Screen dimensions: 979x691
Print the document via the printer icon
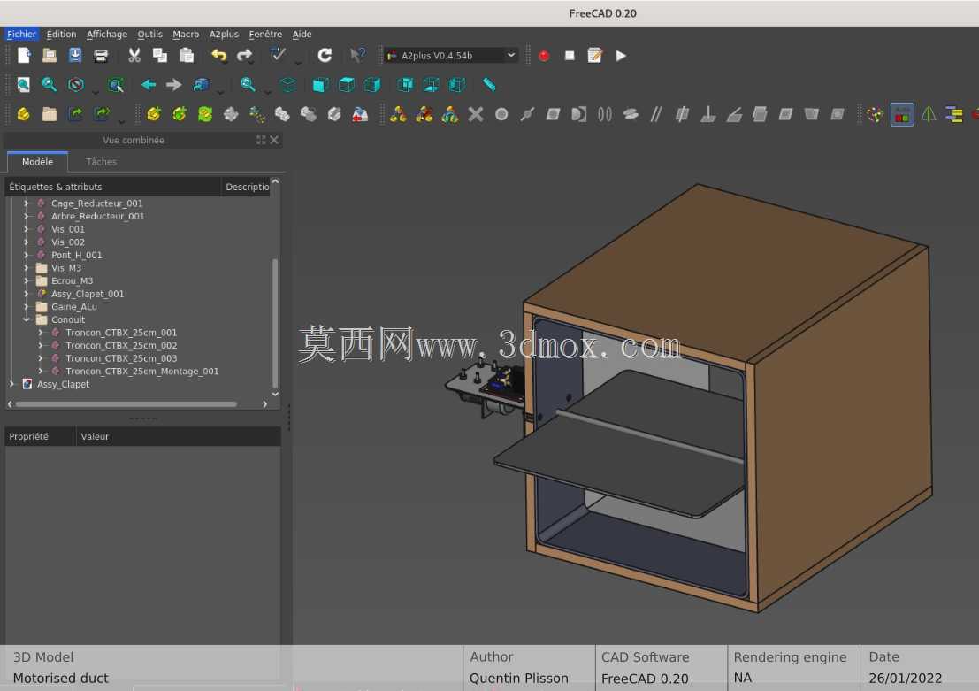101,56
